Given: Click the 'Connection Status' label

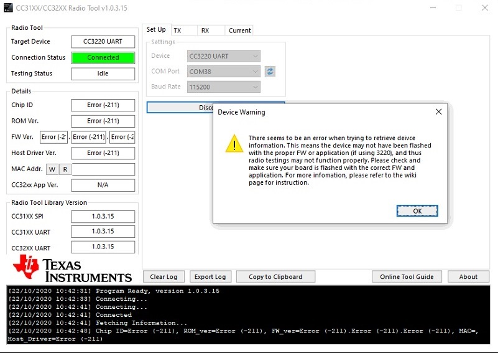Looking at the screenshot, I should tap(38, 57).
